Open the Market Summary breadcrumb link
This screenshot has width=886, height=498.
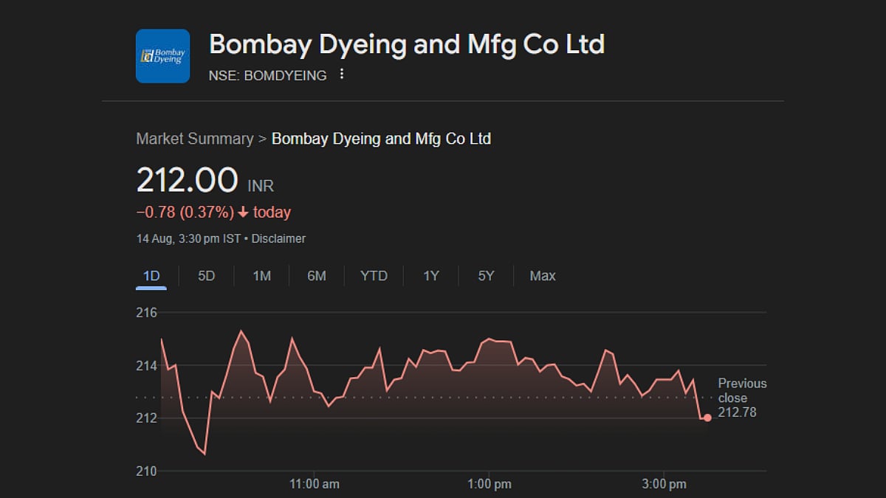coord(194,139)
